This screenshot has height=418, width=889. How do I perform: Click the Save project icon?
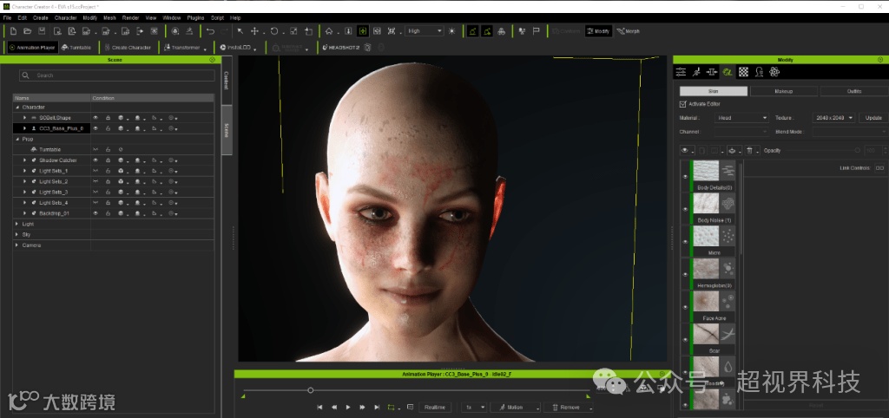pos(42,31)
